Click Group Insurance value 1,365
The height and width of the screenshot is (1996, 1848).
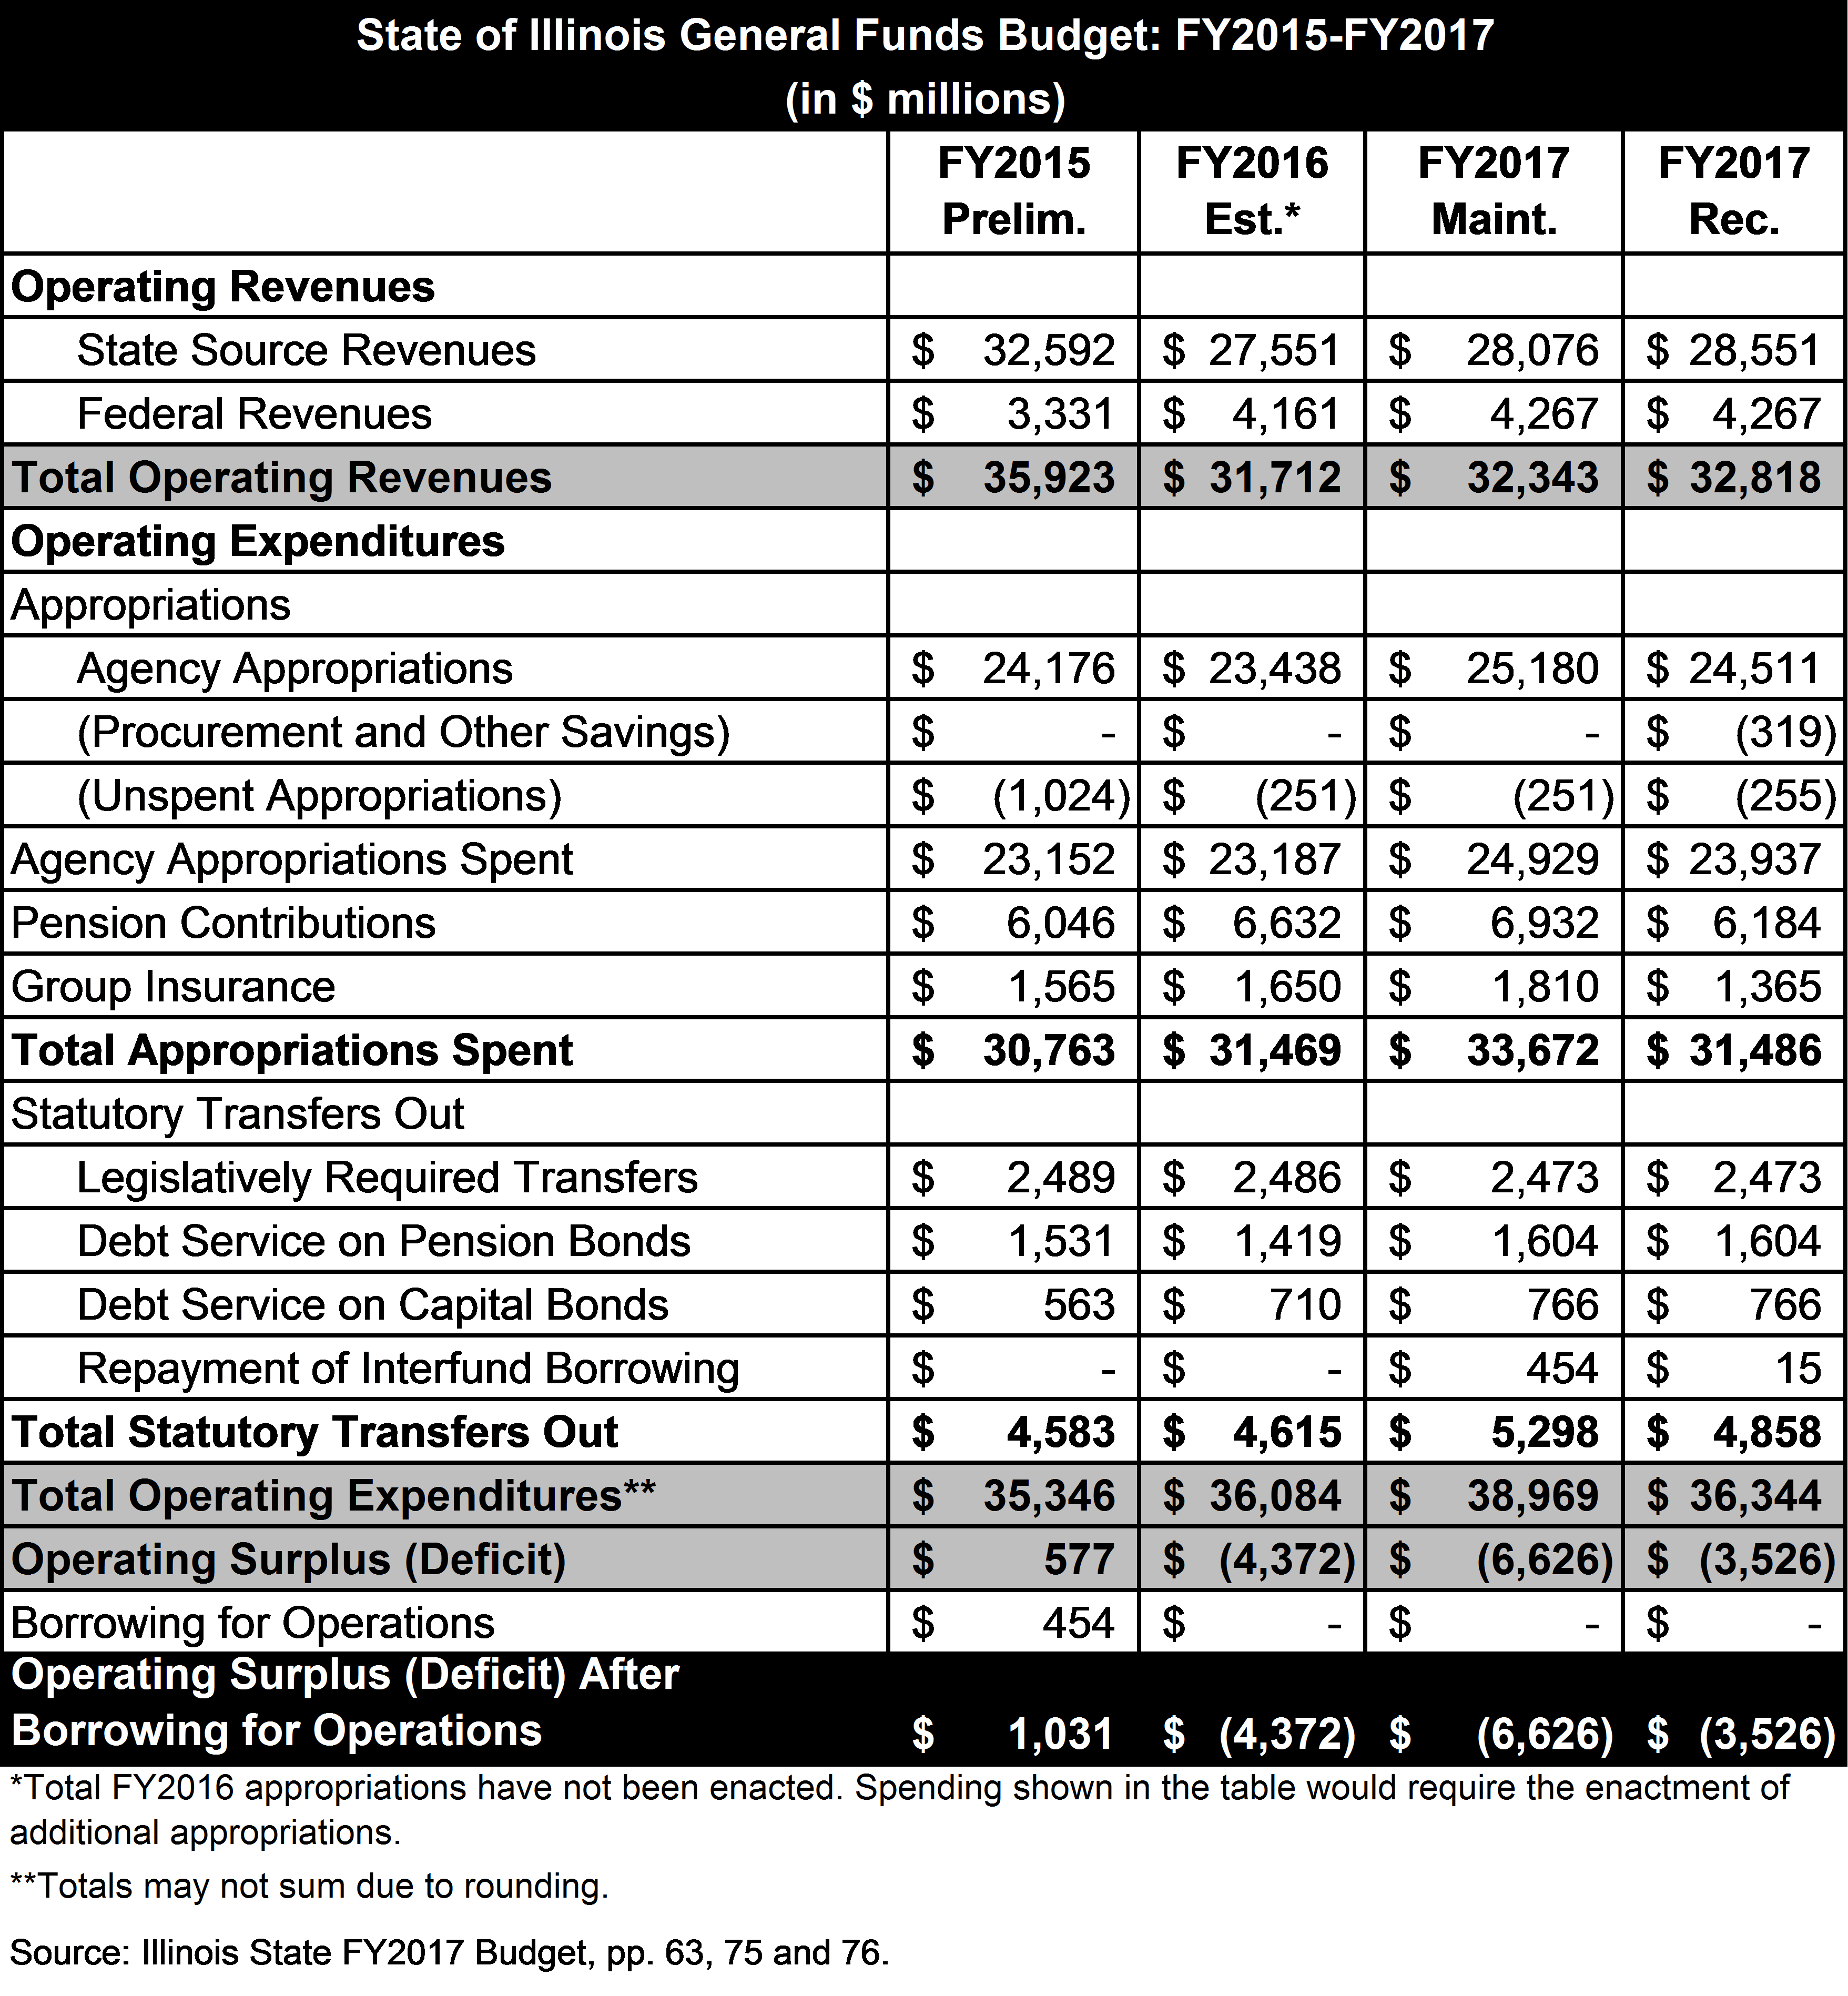(1767, 987)
